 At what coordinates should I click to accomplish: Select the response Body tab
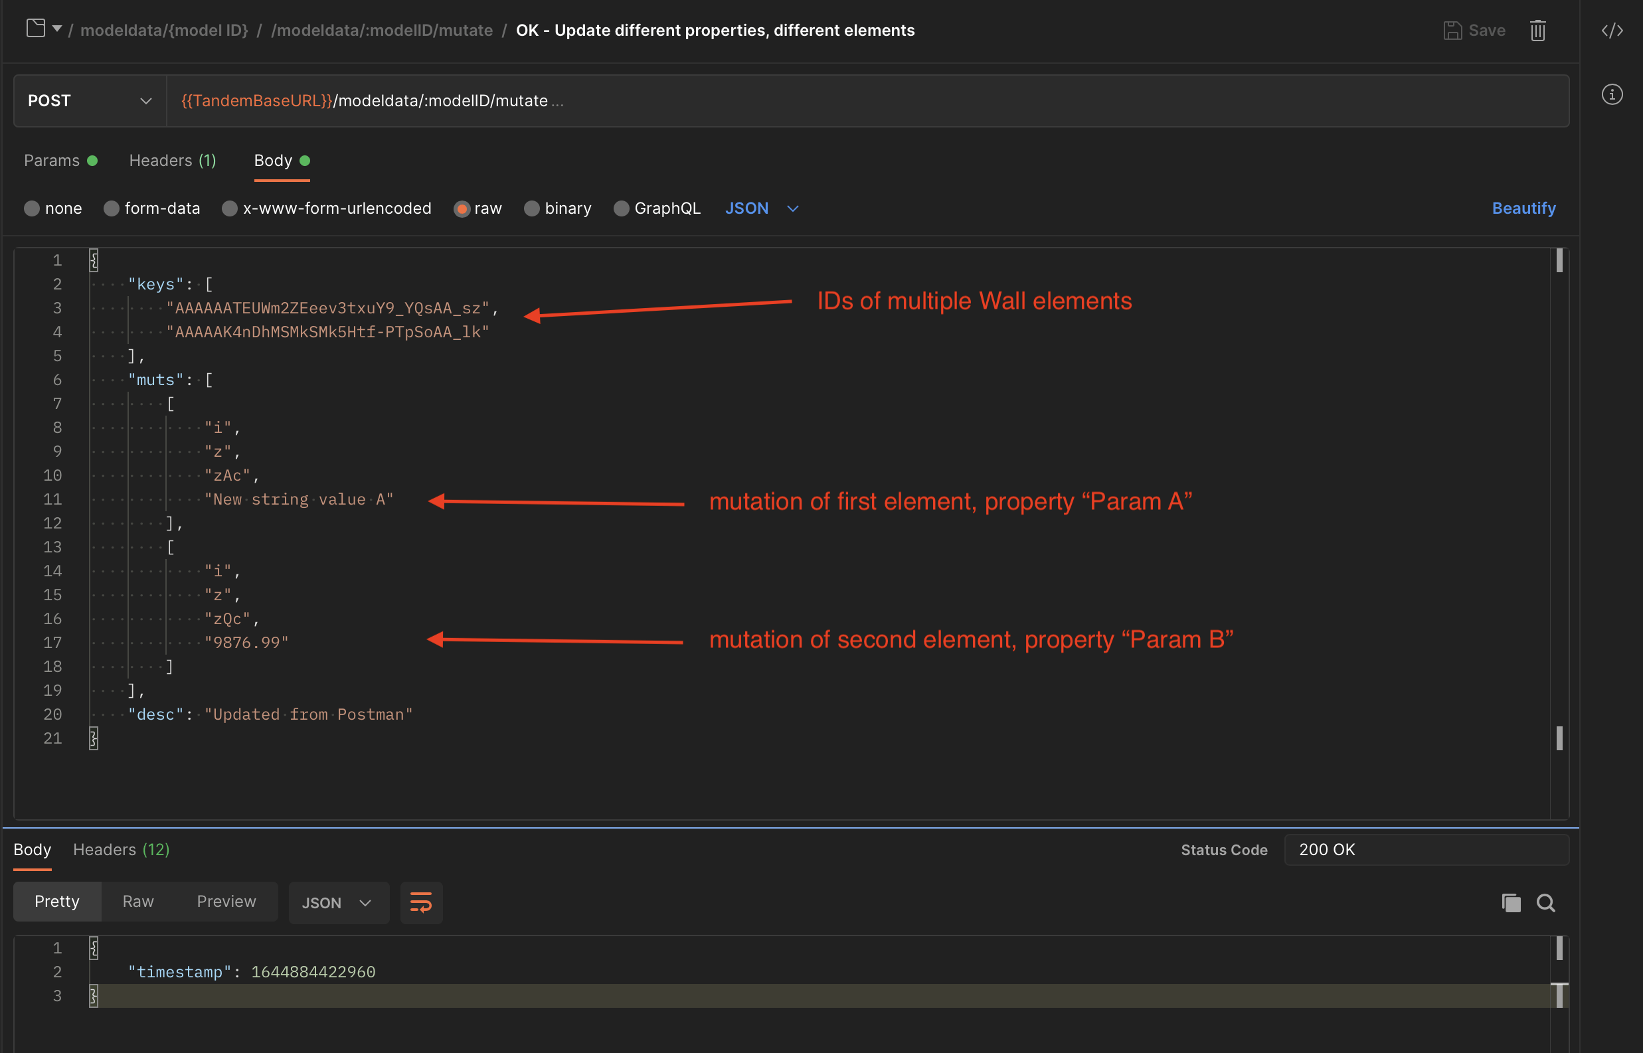(x=32, y=849)
